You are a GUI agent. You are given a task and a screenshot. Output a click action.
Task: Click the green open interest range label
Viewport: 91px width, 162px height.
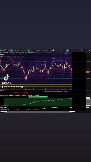pos(38,97)
